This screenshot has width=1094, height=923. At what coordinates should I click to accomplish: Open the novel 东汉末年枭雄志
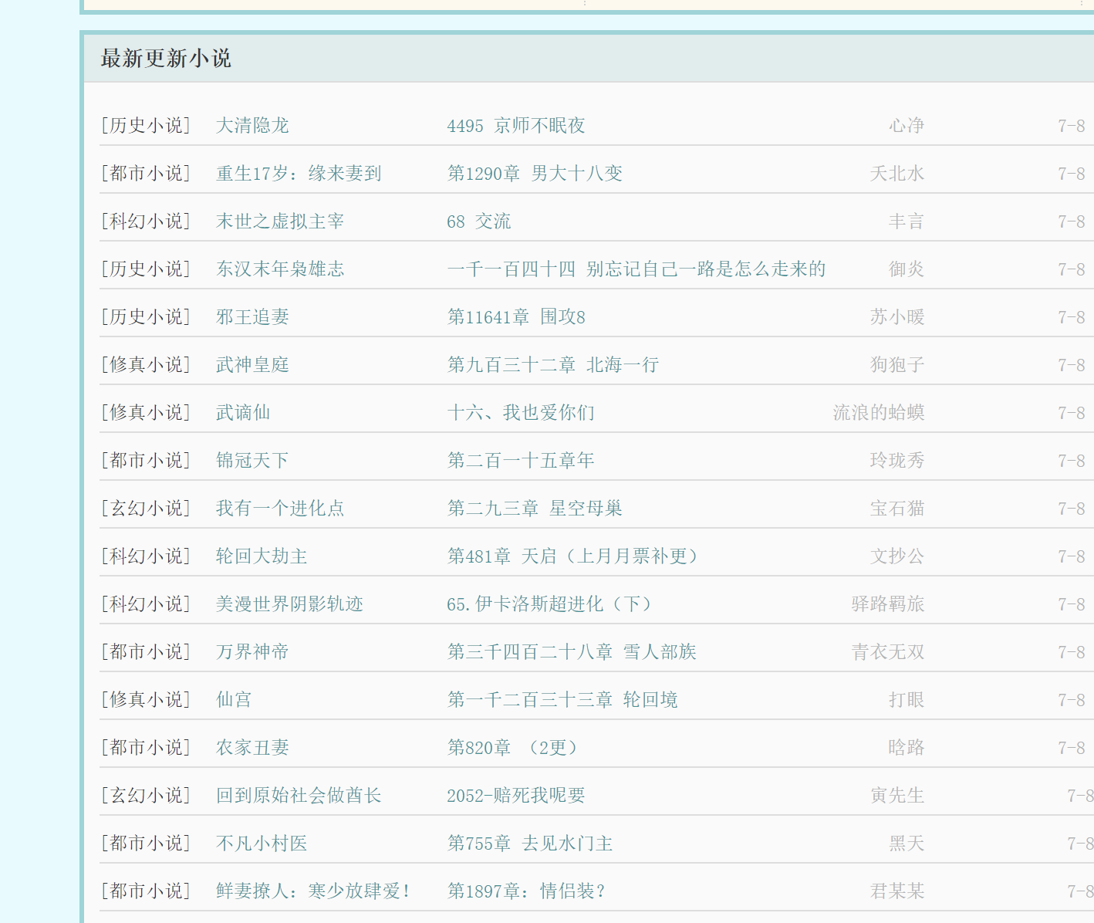tap(280, 269)
